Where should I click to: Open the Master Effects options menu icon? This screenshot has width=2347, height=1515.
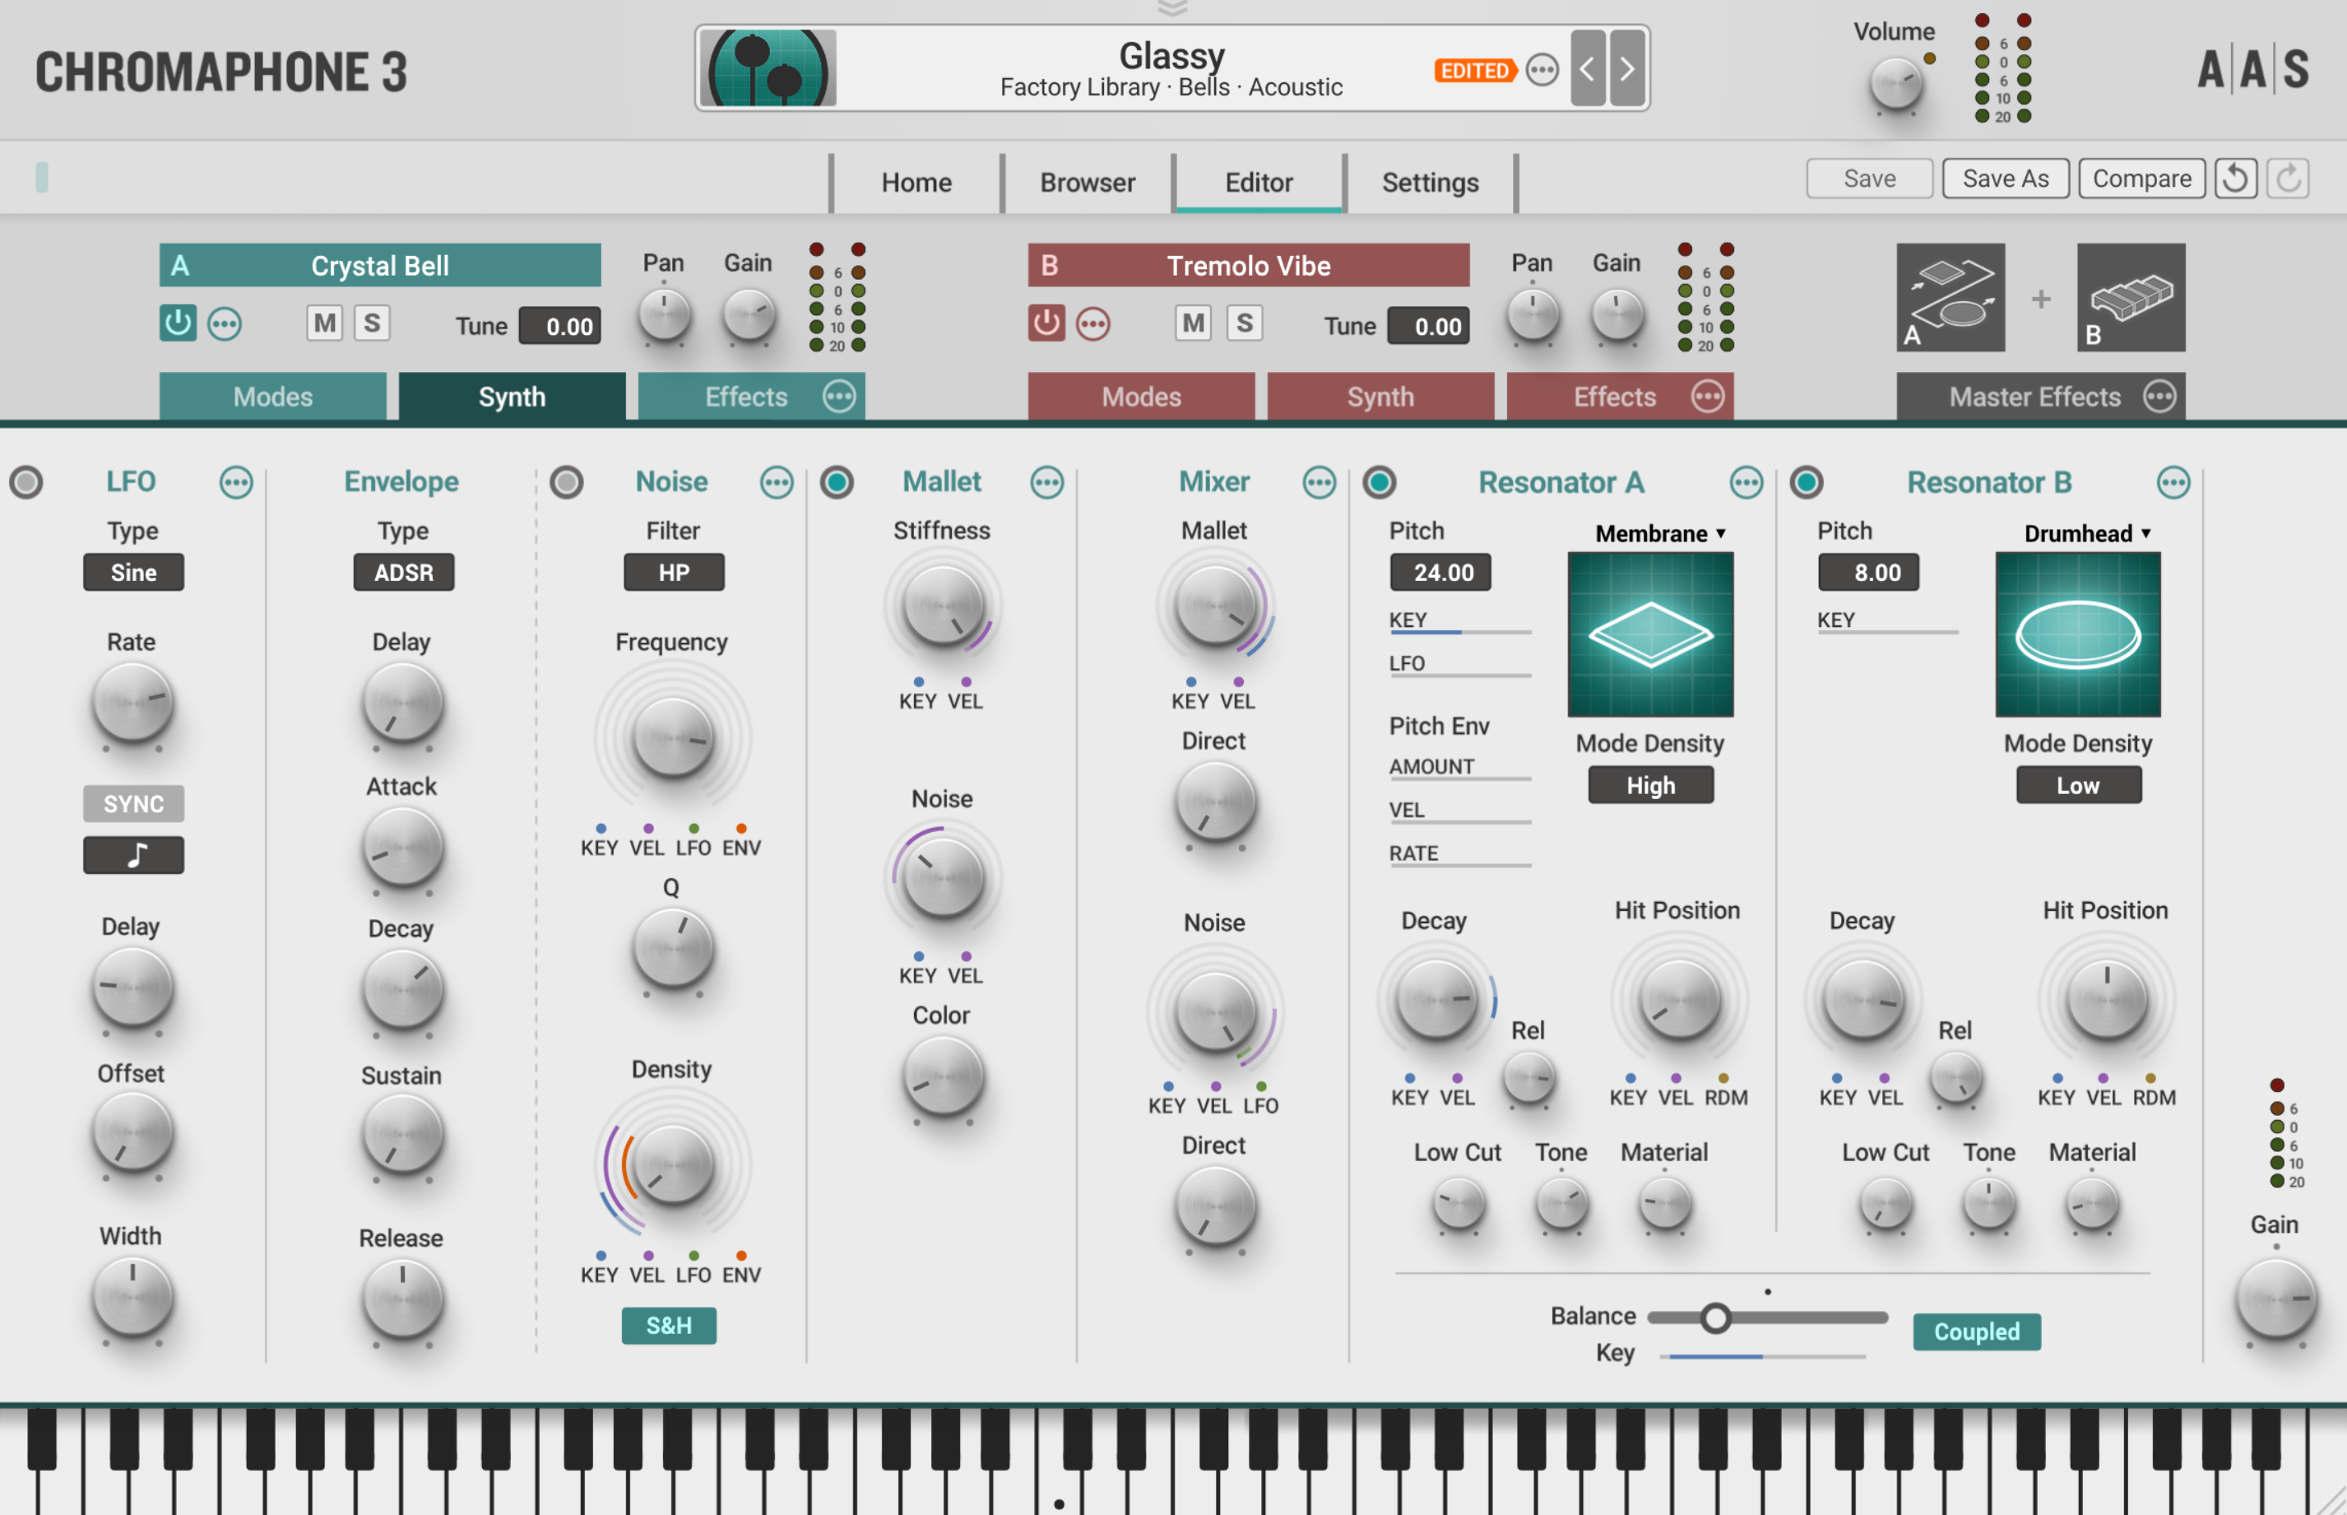tap(2161, 397)
